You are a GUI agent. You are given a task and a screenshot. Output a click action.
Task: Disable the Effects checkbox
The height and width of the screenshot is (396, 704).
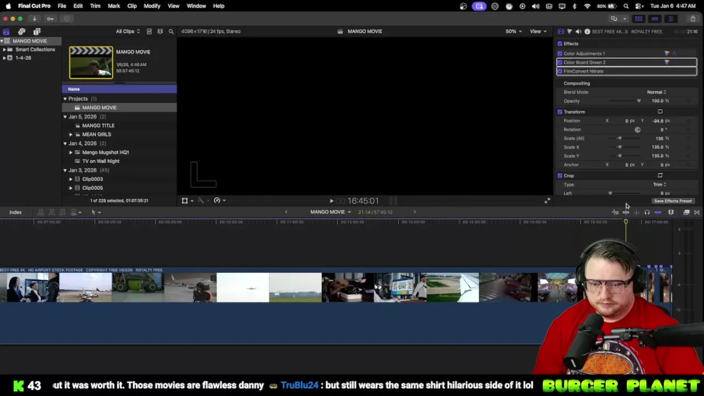tap(560, 43)
